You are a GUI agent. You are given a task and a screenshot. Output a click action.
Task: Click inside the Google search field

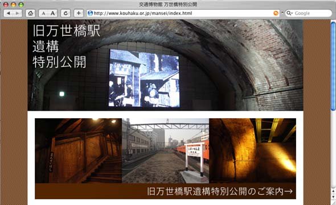(x=309, y=13)
